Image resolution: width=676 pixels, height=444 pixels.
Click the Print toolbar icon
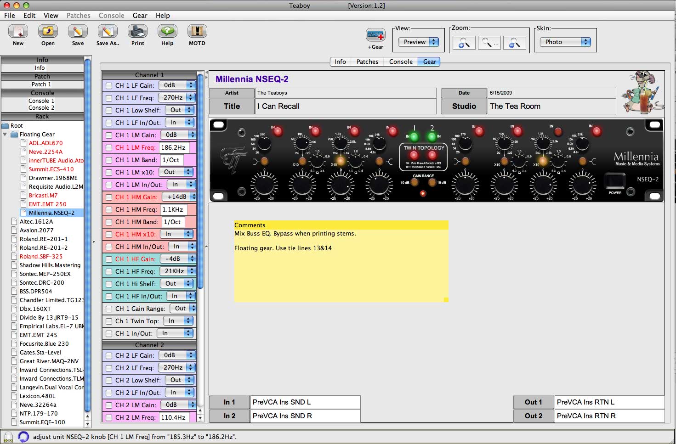click(137, 32)
